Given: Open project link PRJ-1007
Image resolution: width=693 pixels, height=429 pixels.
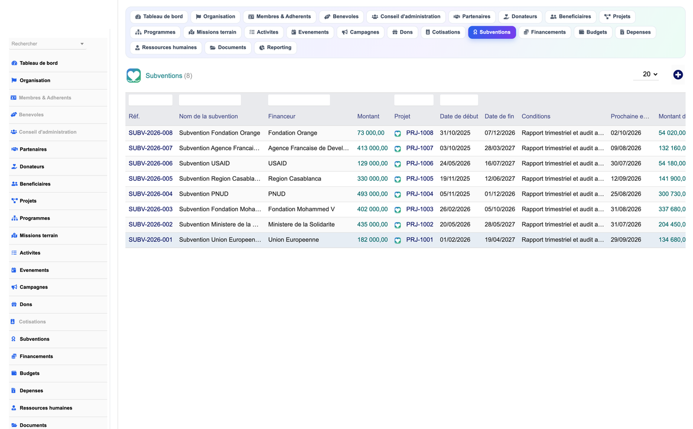Looking at the screenshot, I should coord(420,148).
